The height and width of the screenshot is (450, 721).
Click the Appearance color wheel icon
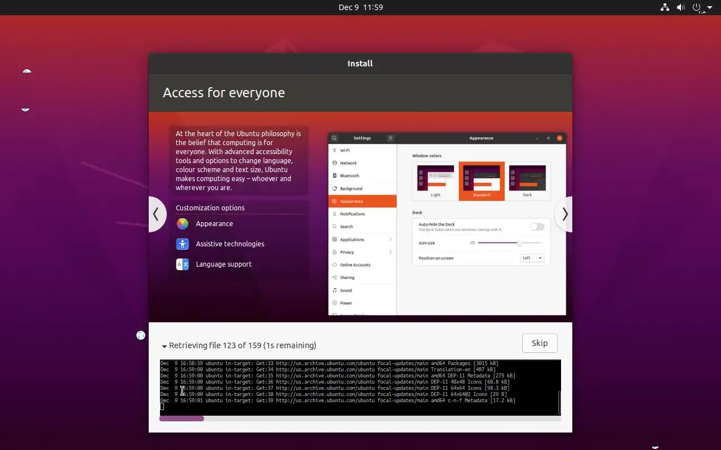click(x=183, y=224)
